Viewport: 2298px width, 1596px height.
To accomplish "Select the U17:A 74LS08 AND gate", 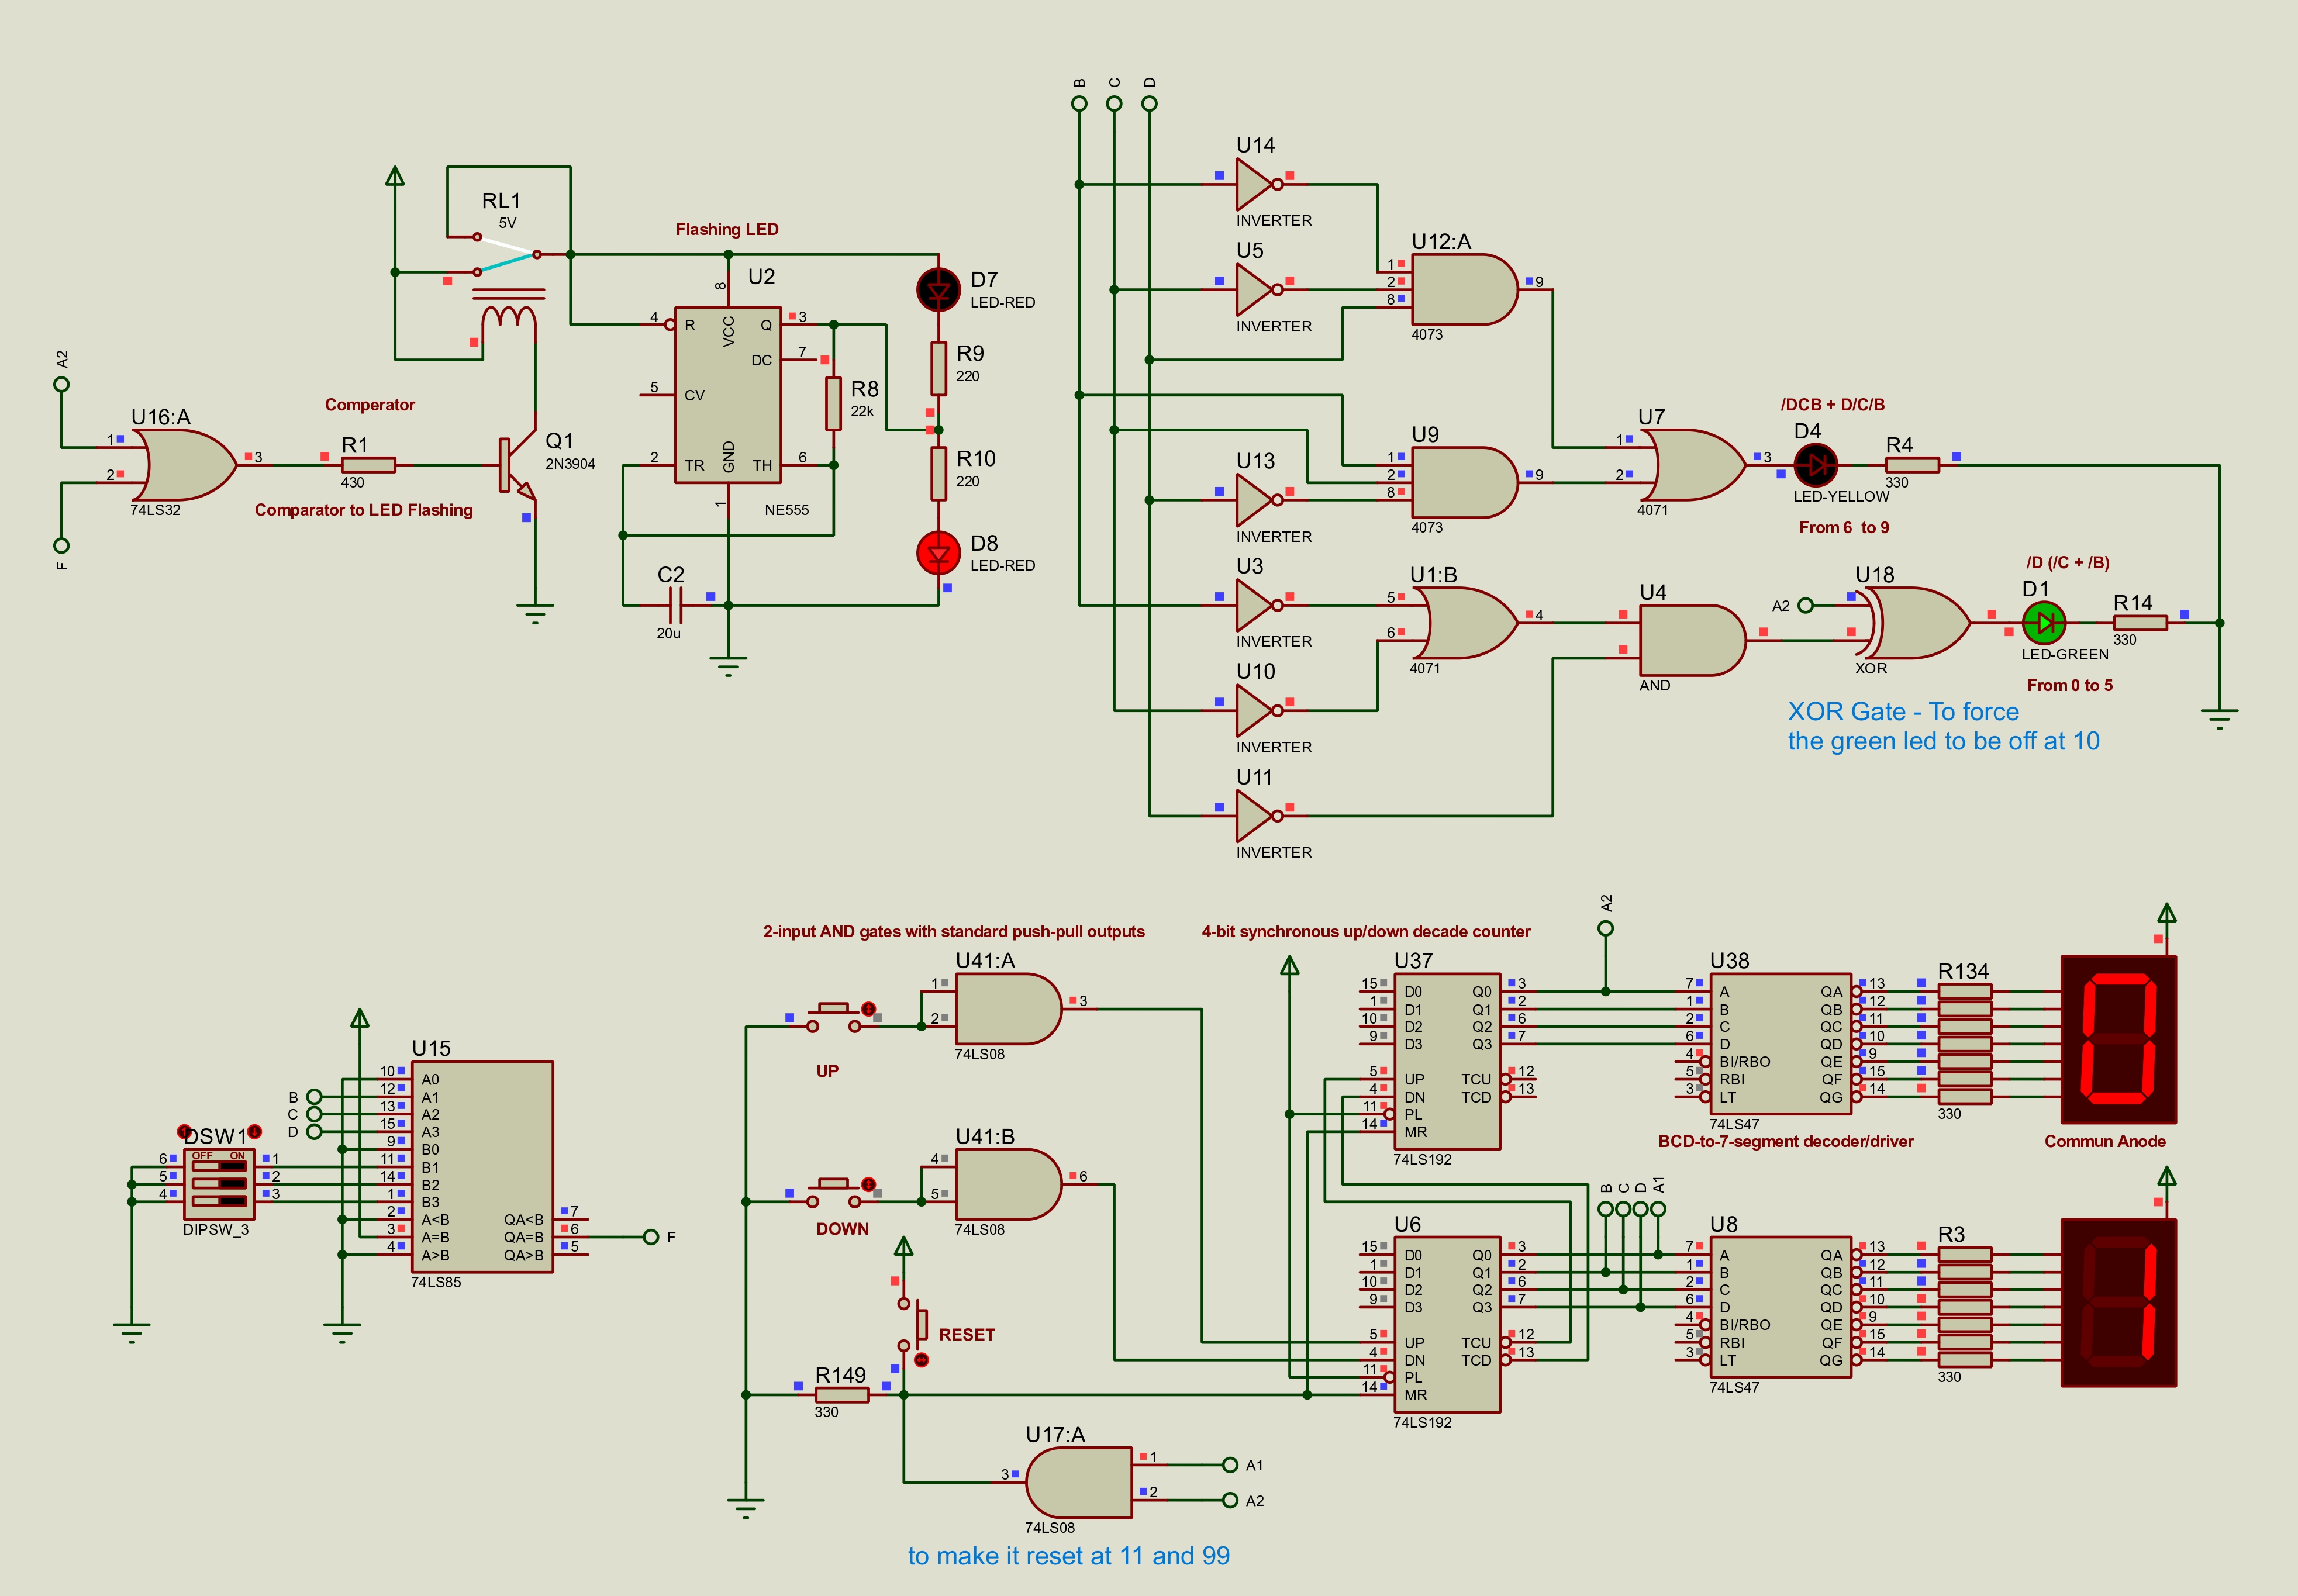I will 1080,1482.
